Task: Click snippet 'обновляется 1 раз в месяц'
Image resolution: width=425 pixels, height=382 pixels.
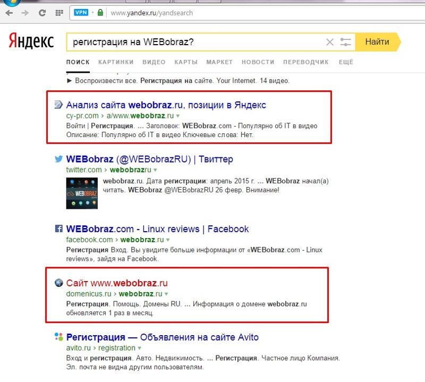Action: (109, 313)
